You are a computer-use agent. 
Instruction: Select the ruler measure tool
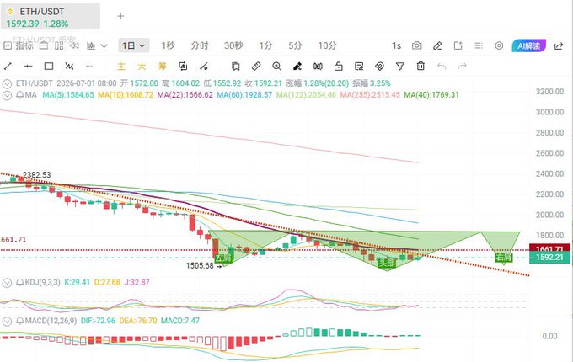tap(256, 66)
